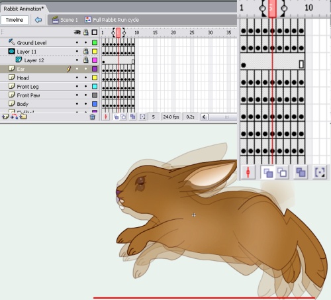Click Add Motion Guide icon
The width and height of the screenshot is (331, 300).
[x=15, y=117]
